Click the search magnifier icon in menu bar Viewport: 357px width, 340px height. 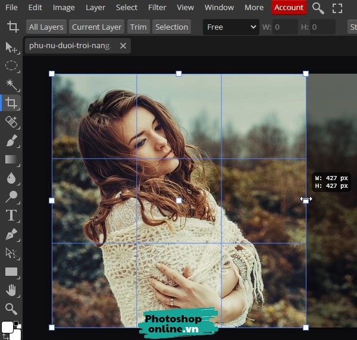pyautogui.click(x=318, y=8)
